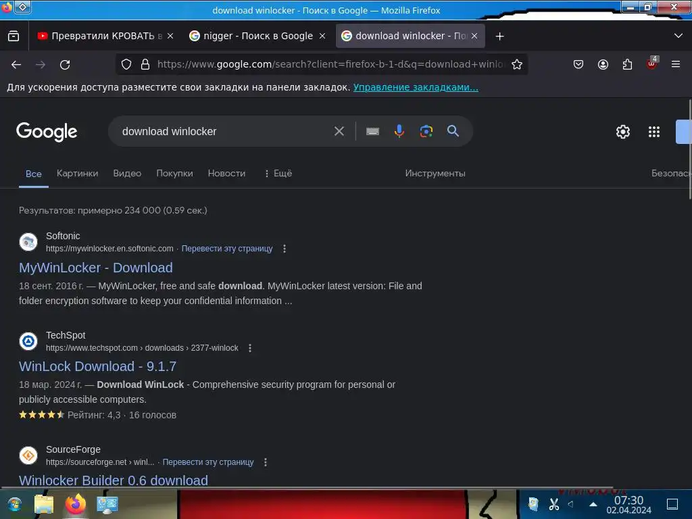The image size is (692, 519).
Task: Click the TechSpot site favicon
Action: [x=28, y=341]
